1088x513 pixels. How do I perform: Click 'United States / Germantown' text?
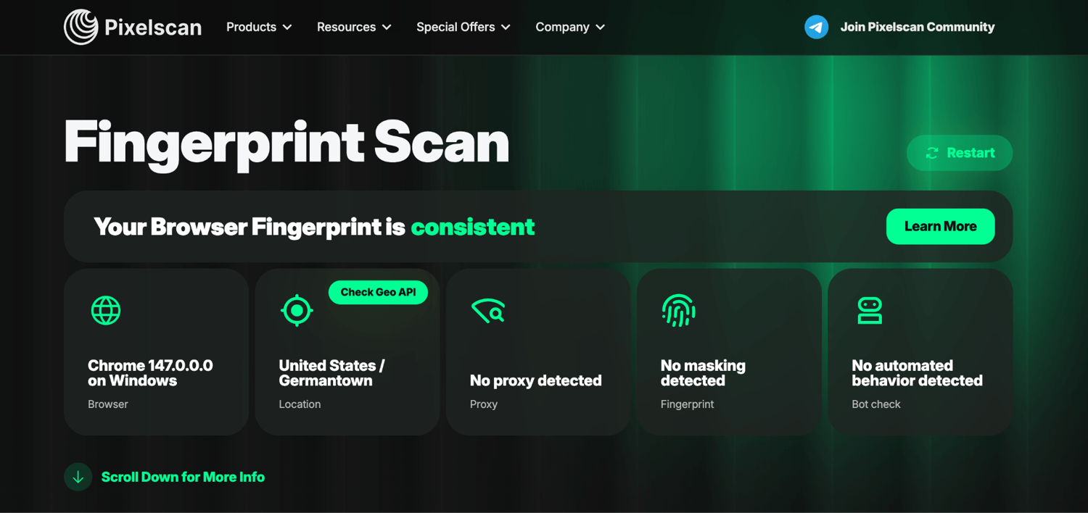[331, 373]
